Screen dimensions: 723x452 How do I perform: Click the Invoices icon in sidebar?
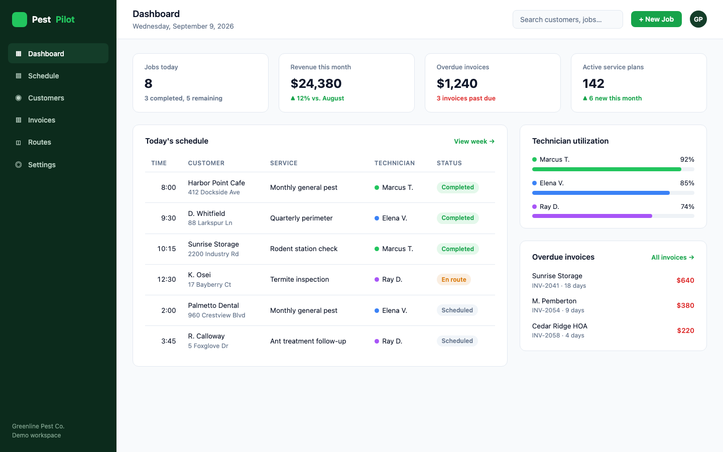tap(19, 120)
